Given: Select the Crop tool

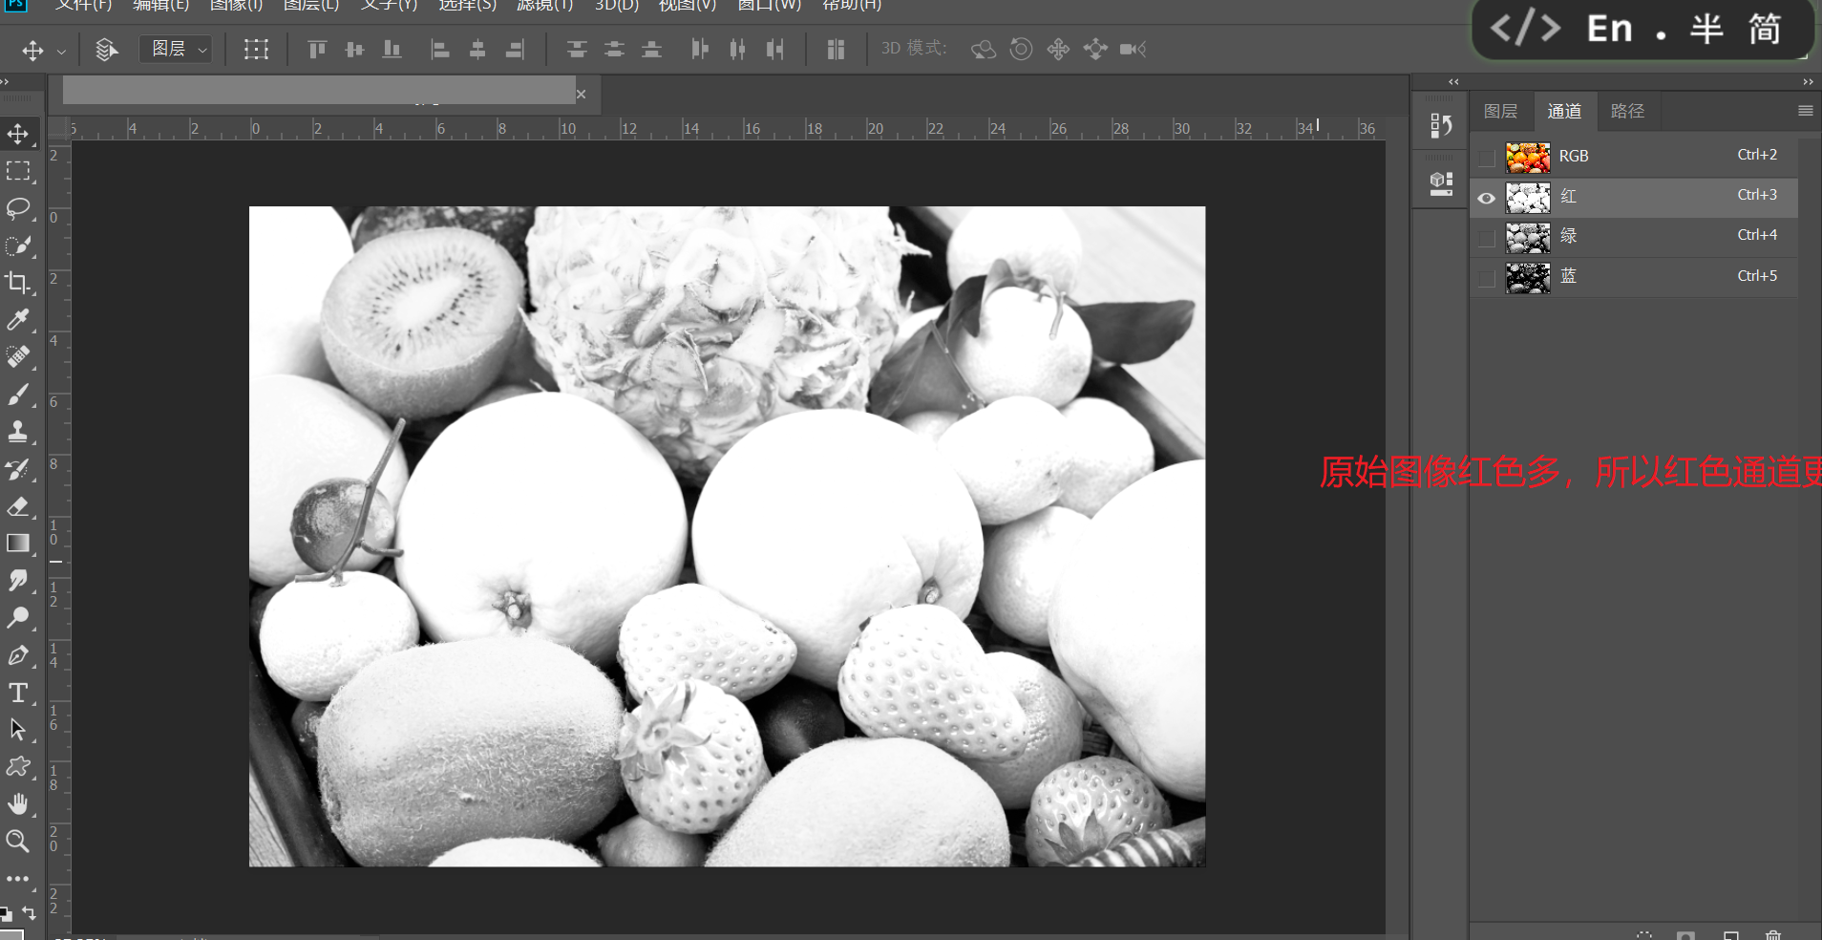Looking at the screenshot, I should pos(18,283).
